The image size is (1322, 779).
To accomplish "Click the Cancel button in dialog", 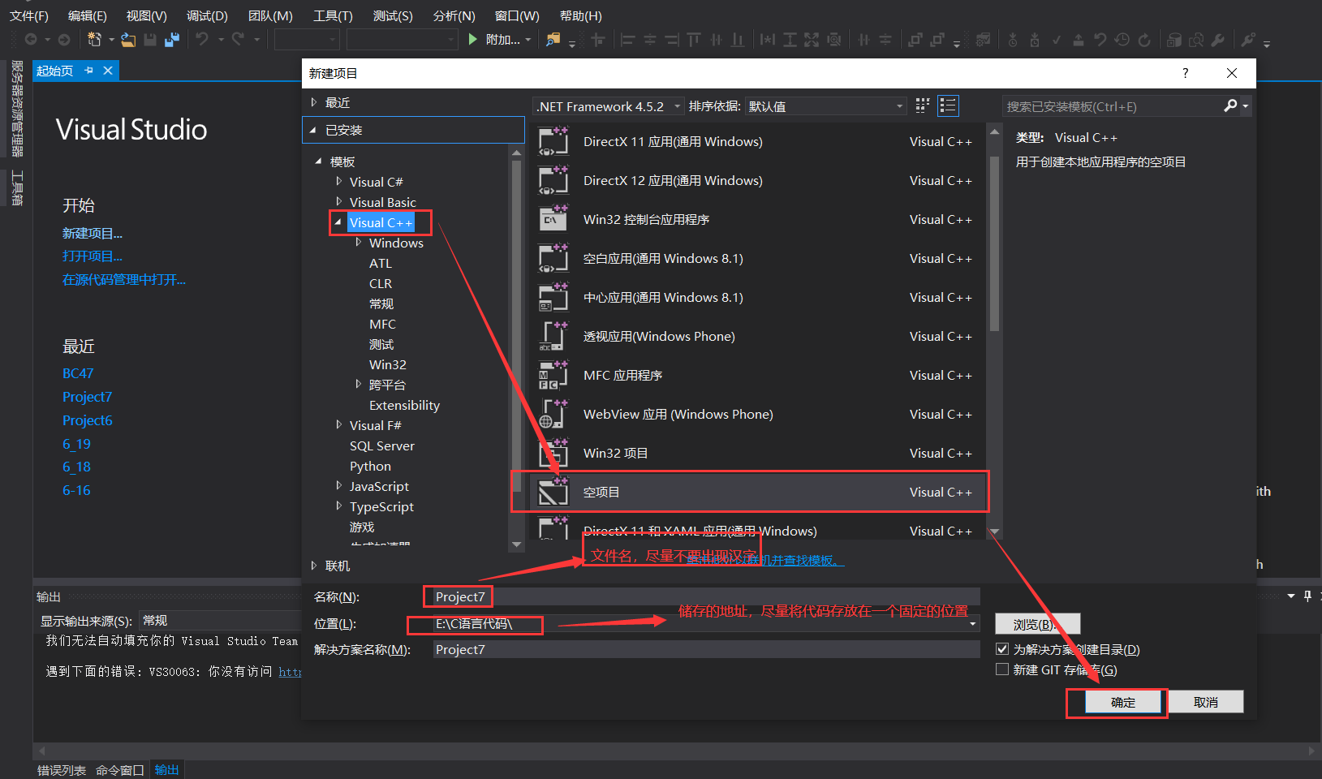I will click(1206, 702).
